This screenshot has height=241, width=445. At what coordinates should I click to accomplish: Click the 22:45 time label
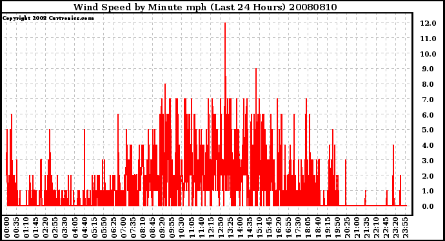click(386, 228)
